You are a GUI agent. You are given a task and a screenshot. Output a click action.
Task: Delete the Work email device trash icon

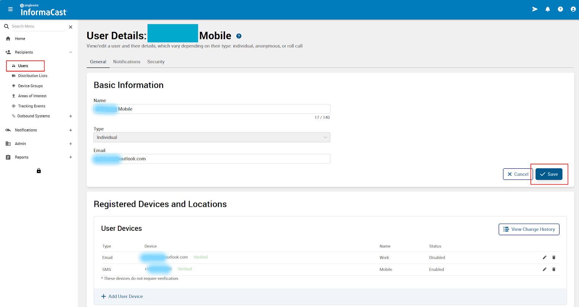pyautogui.click(x=554, y=258)
